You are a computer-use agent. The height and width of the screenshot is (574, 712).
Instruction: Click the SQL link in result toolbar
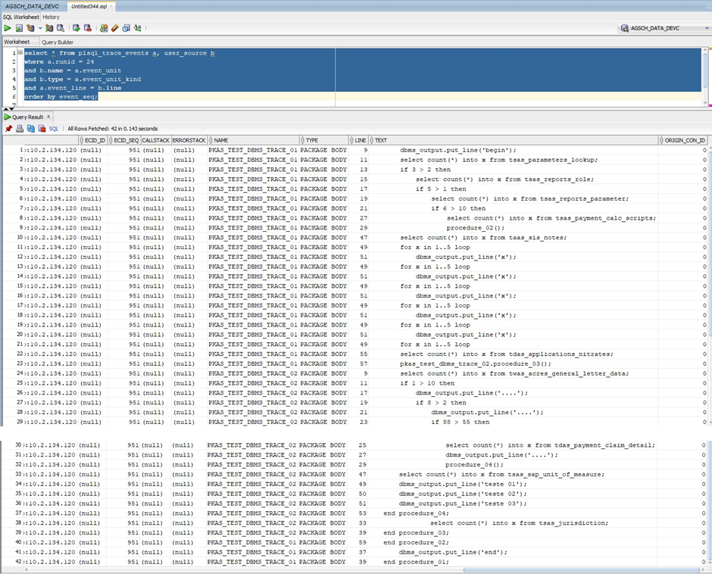click(54, 129)
